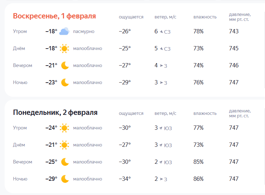The image size is (265, 195).
Task: Click the Monday ветер, м/с column header
Action: [x=165, y=113]
